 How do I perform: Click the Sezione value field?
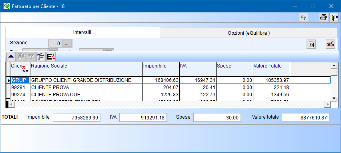pyautogui.click(x=55, y=44)
